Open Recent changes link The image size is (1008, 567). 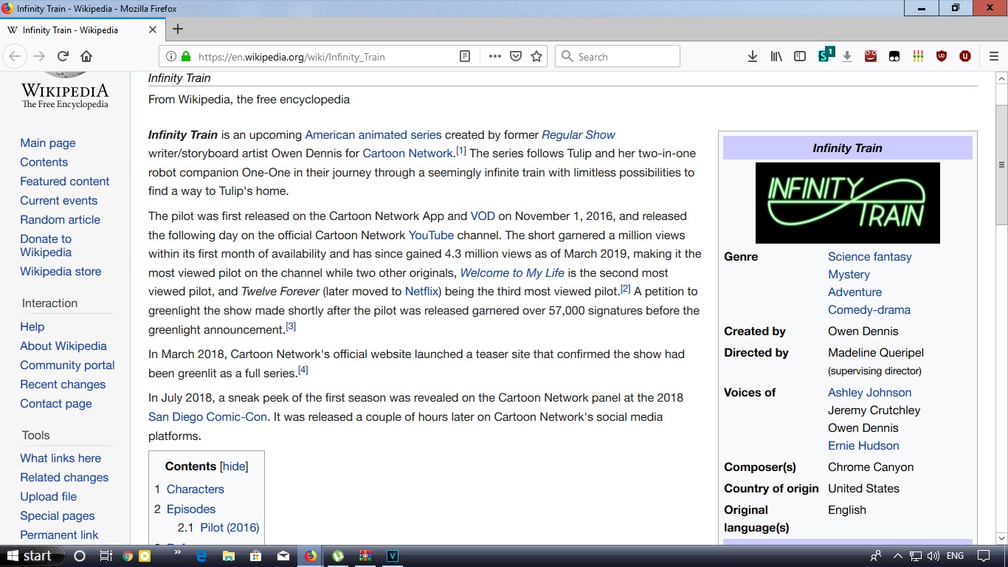point(63,385)
